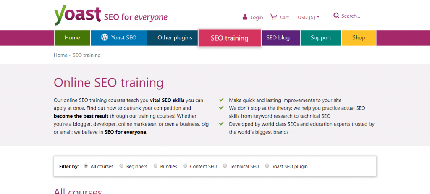Click the Home breadcrumb link

60,55
